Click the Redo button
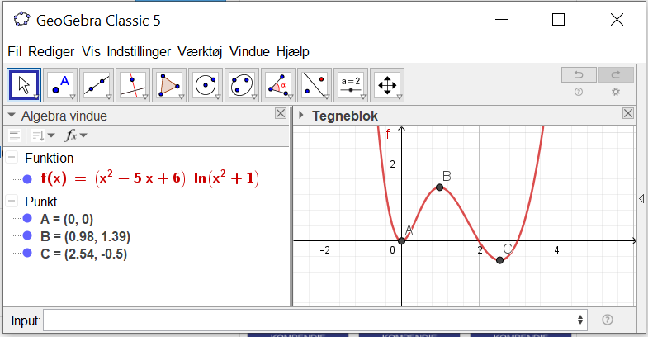Image resolution: width=648 pixels, height=337 pixels. pyautogui.click(x=616, y=75)
